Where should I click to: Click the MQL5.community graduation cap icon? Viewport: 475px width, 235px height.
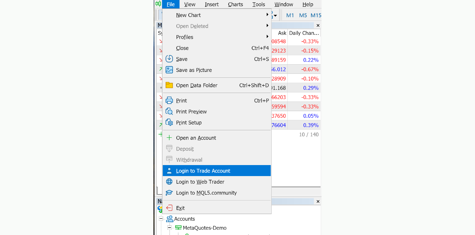coord(169,193)
